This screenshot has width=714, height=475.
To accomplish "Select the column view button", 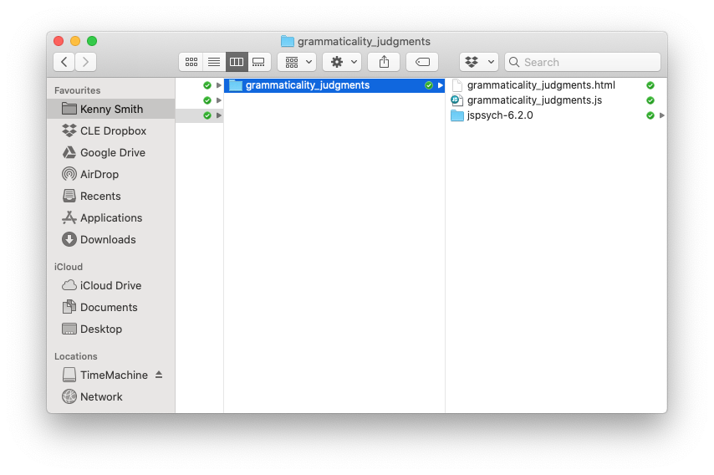I will coord(237,62).
